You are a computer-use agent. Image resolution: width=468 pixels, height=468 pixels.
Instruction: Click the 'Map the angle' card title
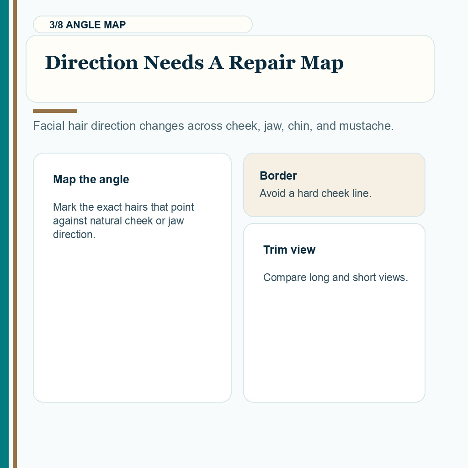pyautogui.click(x=91, y=179)
